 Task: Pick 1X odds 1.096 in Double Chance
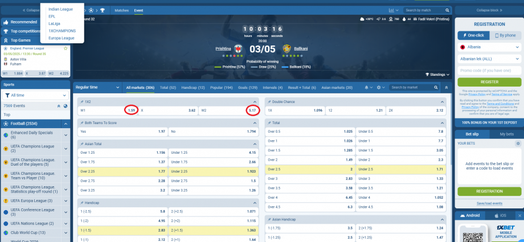(x=295, y=110)
